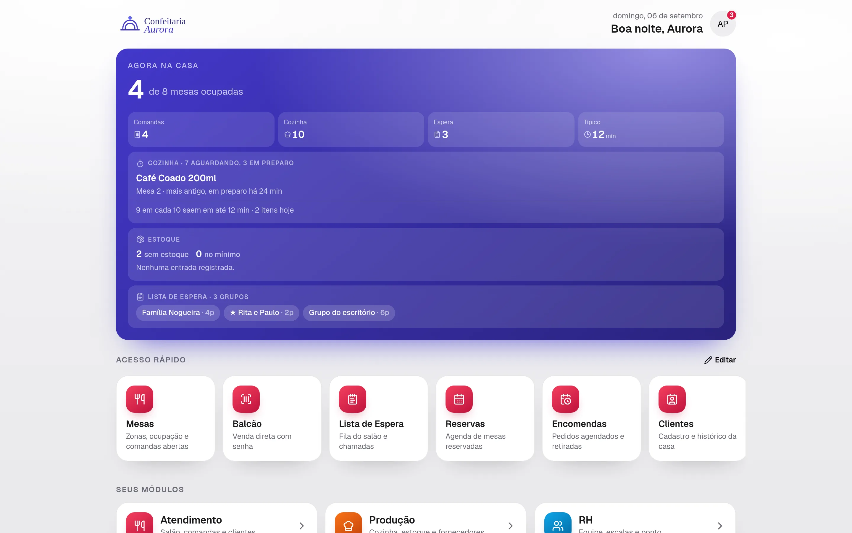
Task: Click the Editar quick access button
Action: pyautogui.click(x=720, y=360)
